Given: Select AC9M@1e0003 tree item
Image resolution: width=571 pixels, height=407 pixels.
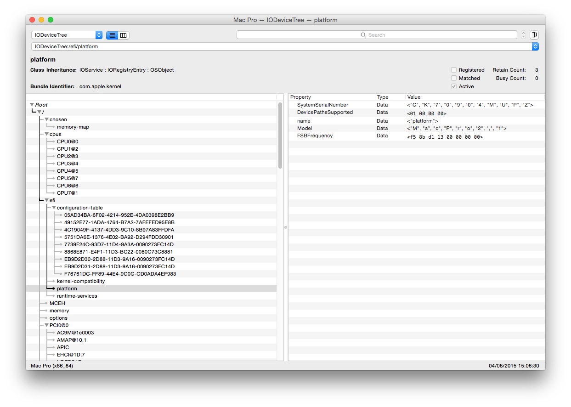Looking at the screenshot, I should 75,333.
